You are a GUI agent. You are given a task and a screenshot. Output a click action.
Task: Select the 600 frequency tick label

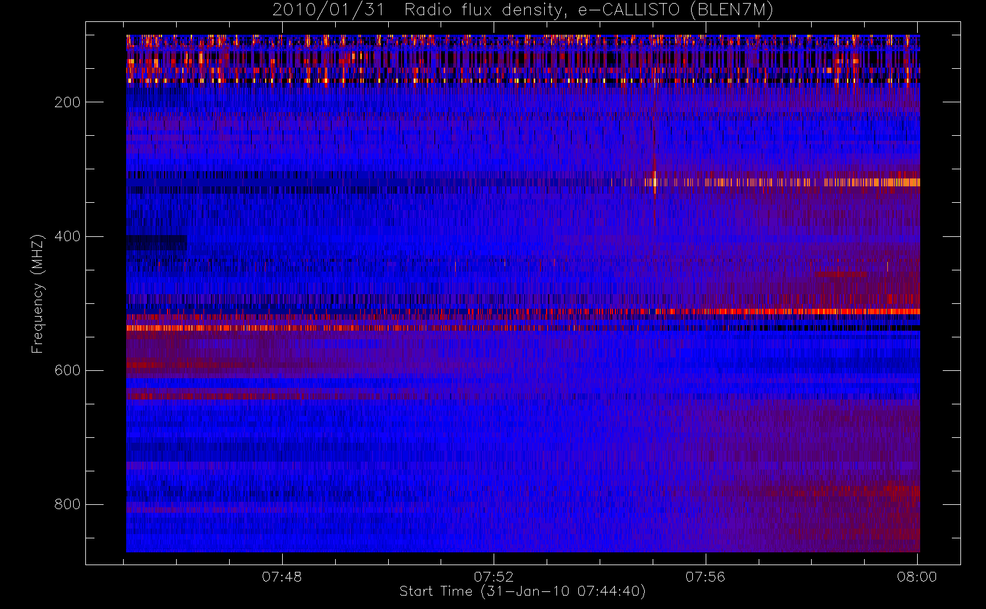coord(68,370)
